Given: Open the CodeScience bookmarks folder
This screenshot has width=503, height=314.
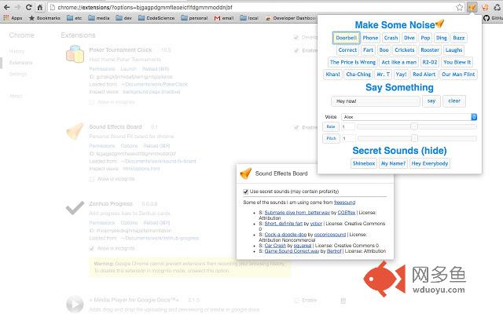Looking at the screenshot, I should 156,18.
